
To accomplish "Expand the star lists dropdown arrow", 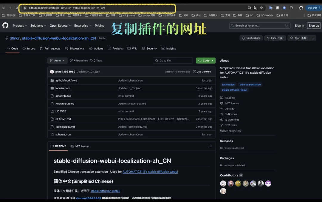I will click(x=313, y=38).
